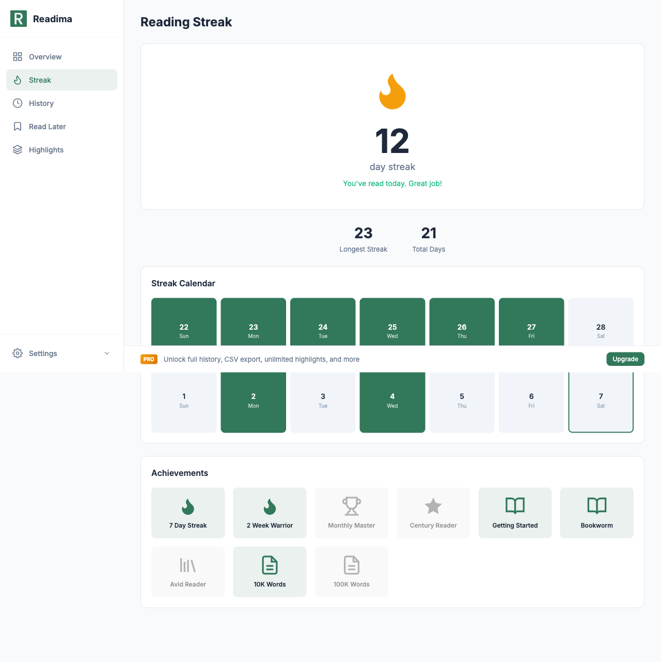Image resolution: width=661 pixels, height=662 pixels.
Task: Select the Streak flame icon in sidebar
Action: click(18, 80)
